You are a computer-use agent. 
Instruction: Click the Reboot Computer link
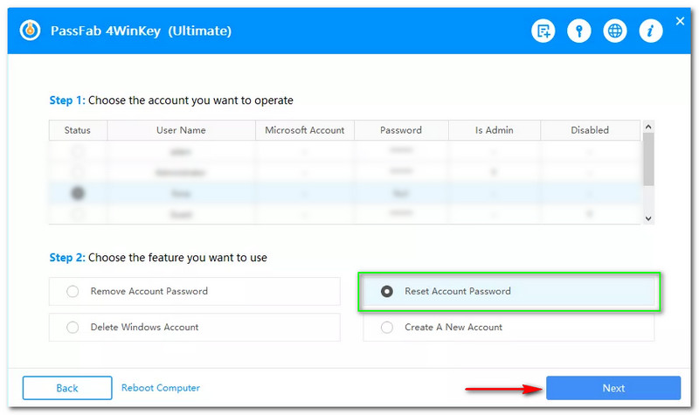[161, 388]
